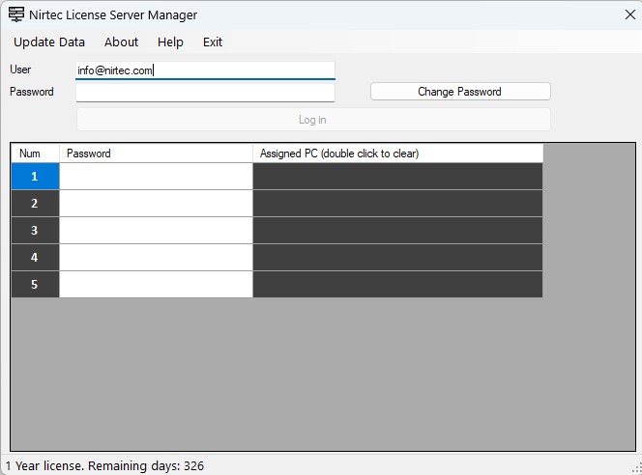Click the Remaining days status bar text

coord(104,465)
